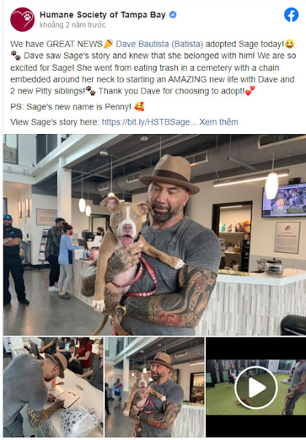Play the video in the grass thumbnail
306x440 pixels.
click(x=256, y=387)
